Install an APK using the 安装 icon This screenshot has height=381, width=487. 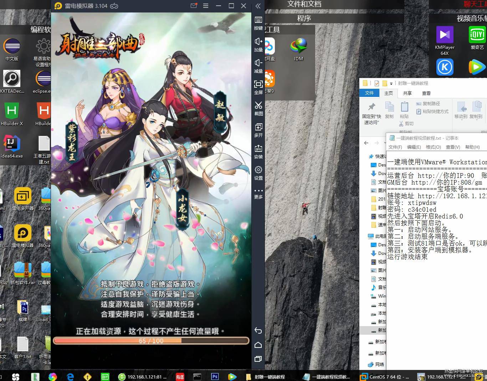[258, 151]
